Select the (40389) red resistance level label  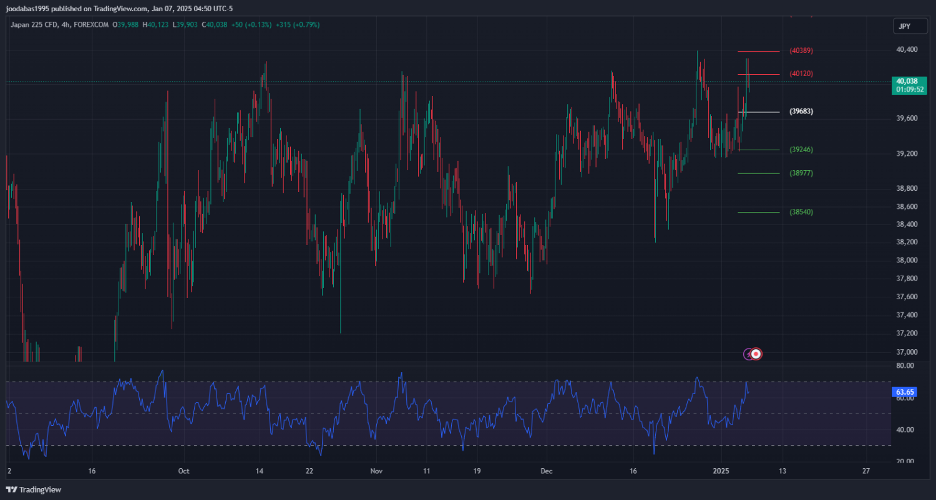click(x=801, y=50)
